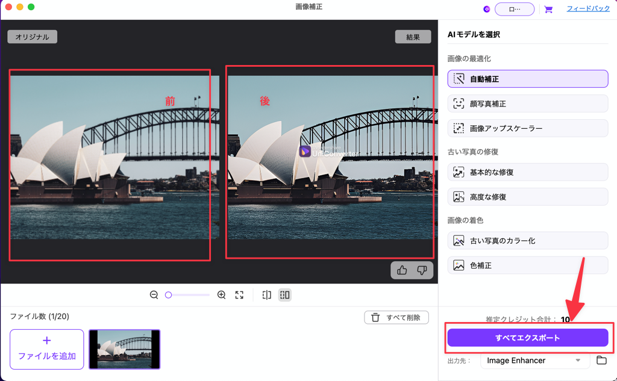Click the オリジナル label

click(x=31, y=36)
